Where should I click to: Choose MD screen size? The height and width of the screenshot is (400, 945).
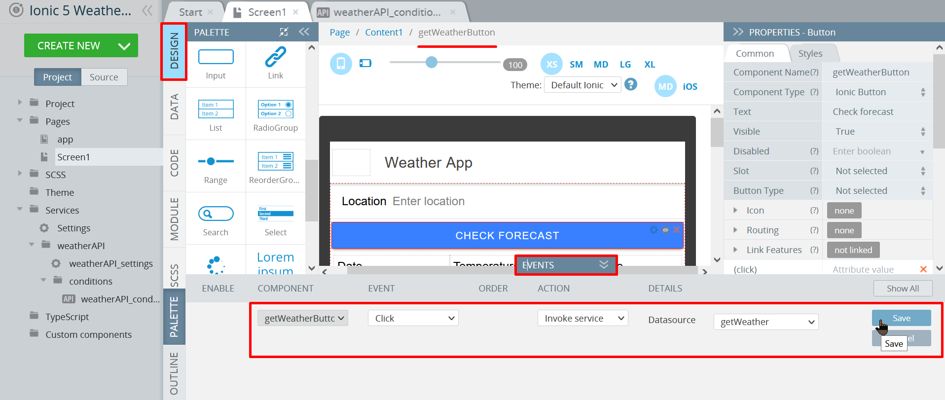(x=601, y=65)
